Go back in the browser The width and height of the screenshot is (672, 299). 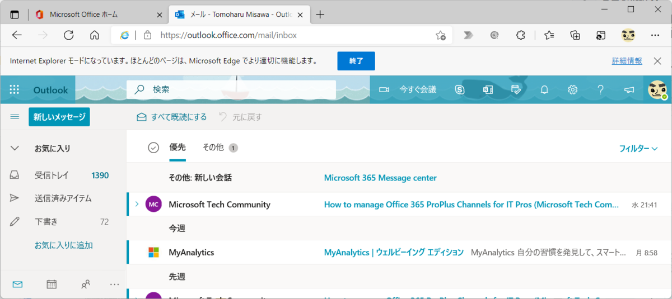(x=17, y=35)
